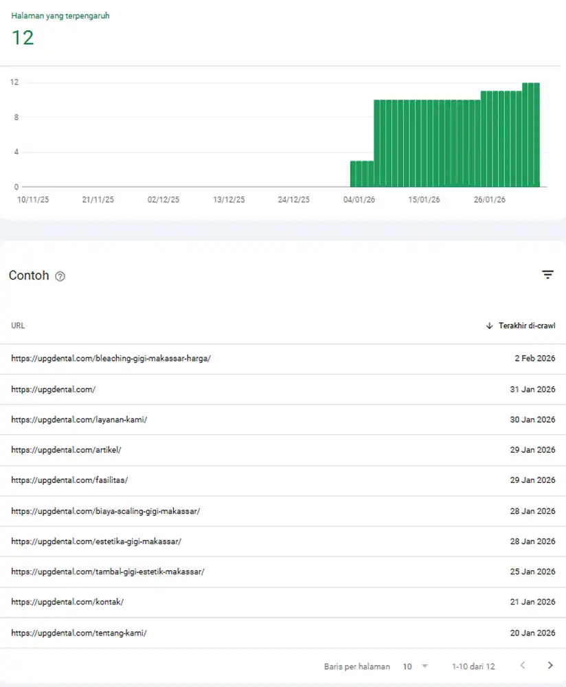
Task: Click the date 20 Jan 2026
Action: coord(533,633)
